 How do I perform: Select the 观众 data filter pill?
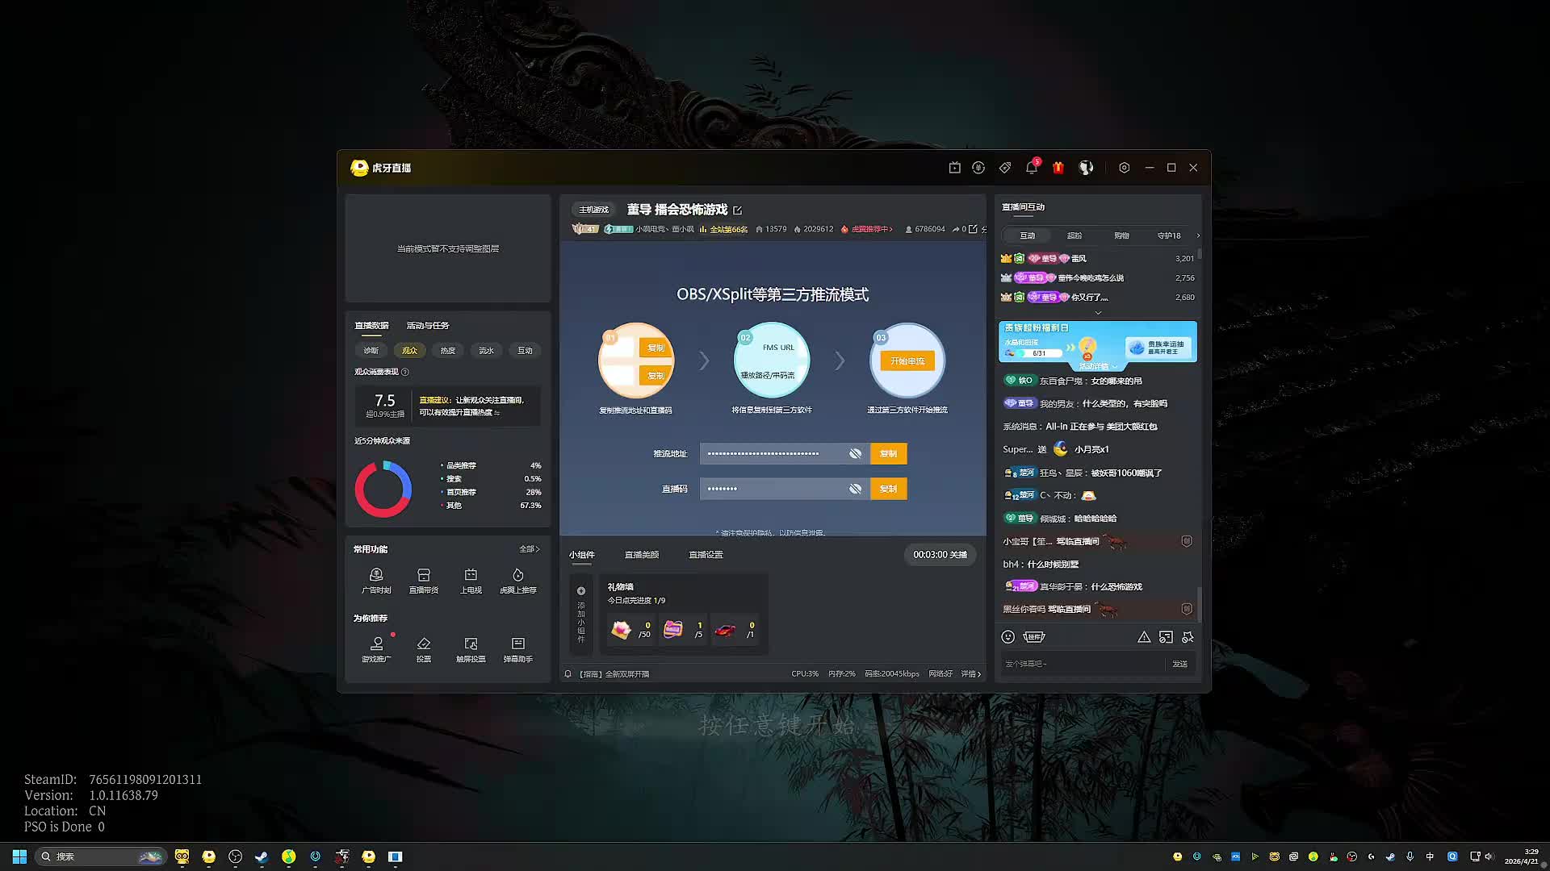click(409, 351)
